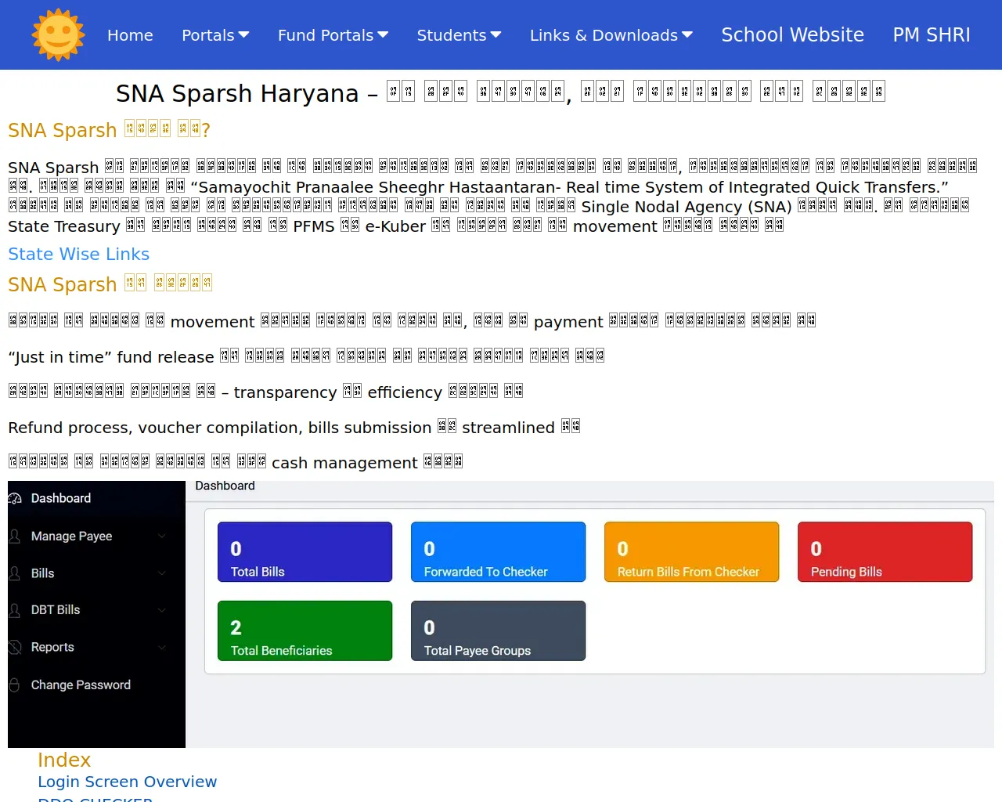Click the SNA Sparsh Haryana page title
Screen dimensions: 1002x802
click(501, 93)
